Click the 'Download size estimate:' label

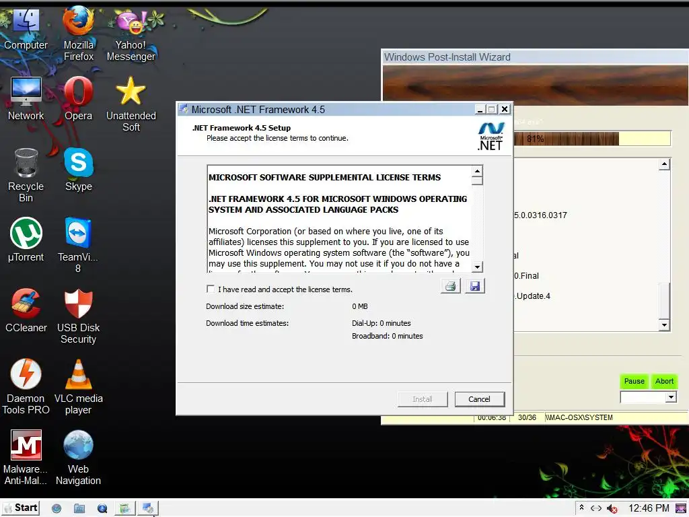click(x=245, y=306)
